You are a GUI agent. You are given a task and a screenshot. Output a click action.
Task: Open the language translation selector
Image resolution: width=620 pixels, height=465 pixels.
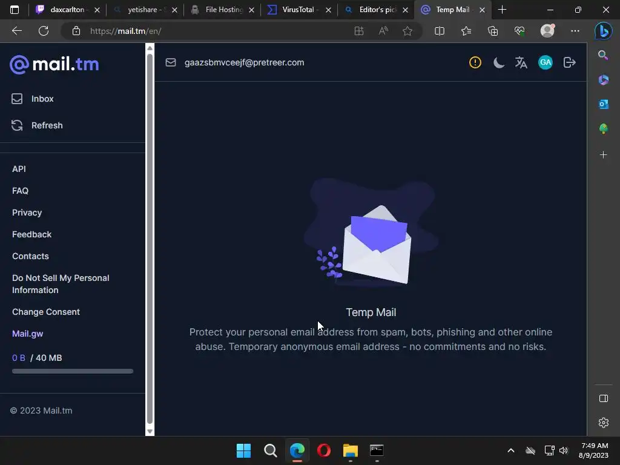[x=521, y=62]
